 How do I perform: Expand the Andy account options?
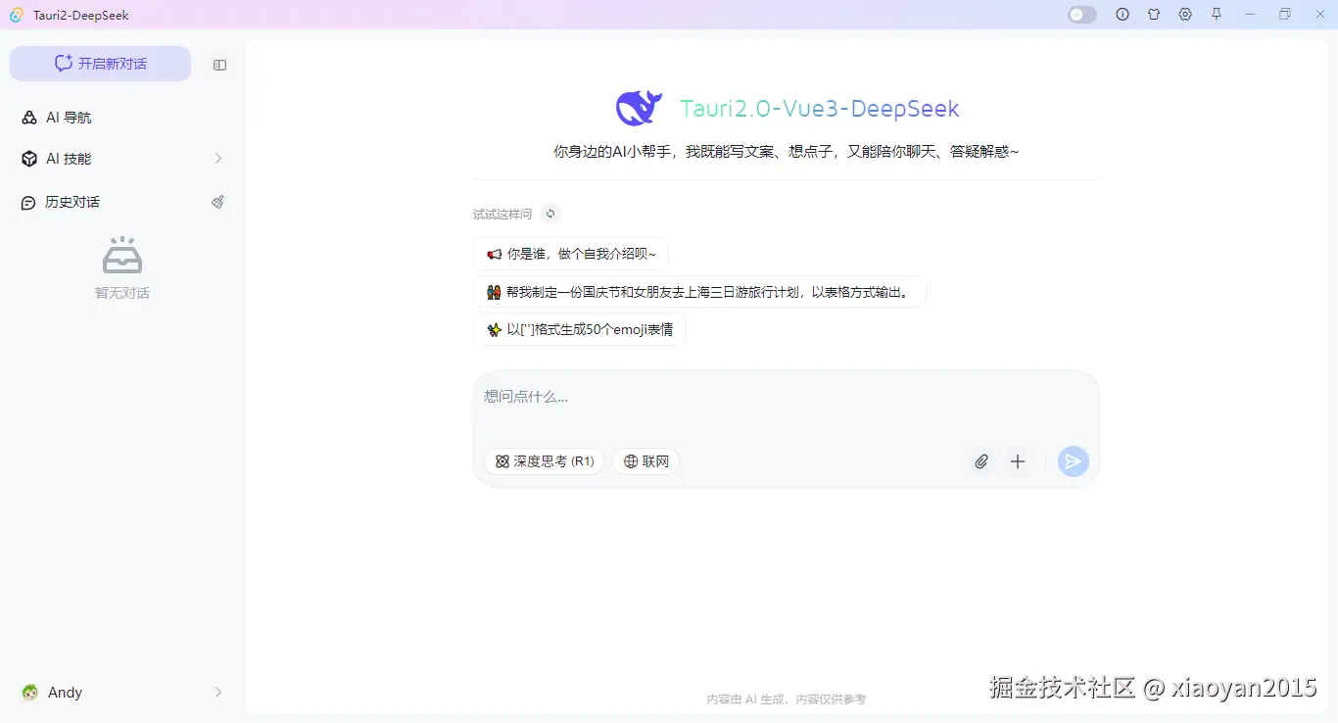point(217,692)
